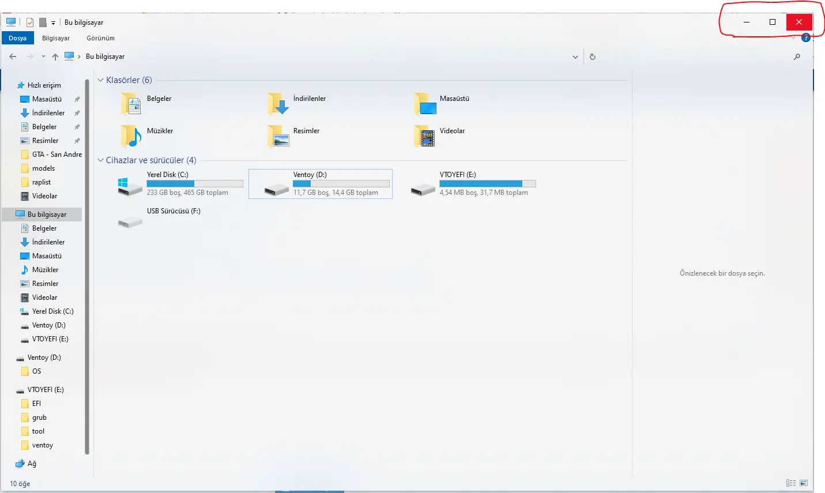
Task: Open the 'EFI' folder in sidebar
Action: coord(36,404)
